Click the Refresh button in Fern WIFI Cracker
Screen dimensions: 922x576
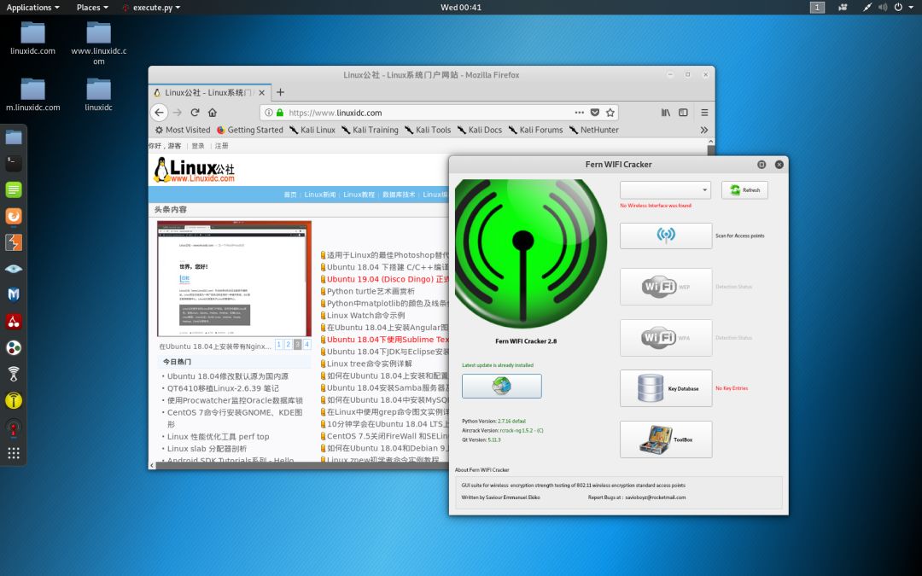click(x=744, y=189)
